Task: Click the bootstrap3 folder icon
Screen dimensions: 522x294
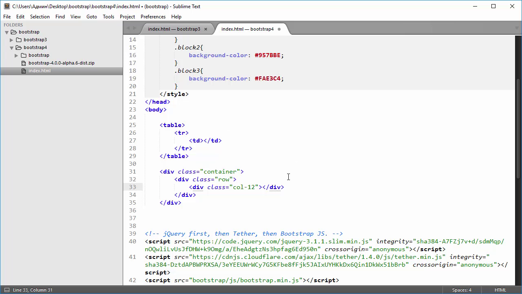Action: pyautogui.click(x=18, y=40)
